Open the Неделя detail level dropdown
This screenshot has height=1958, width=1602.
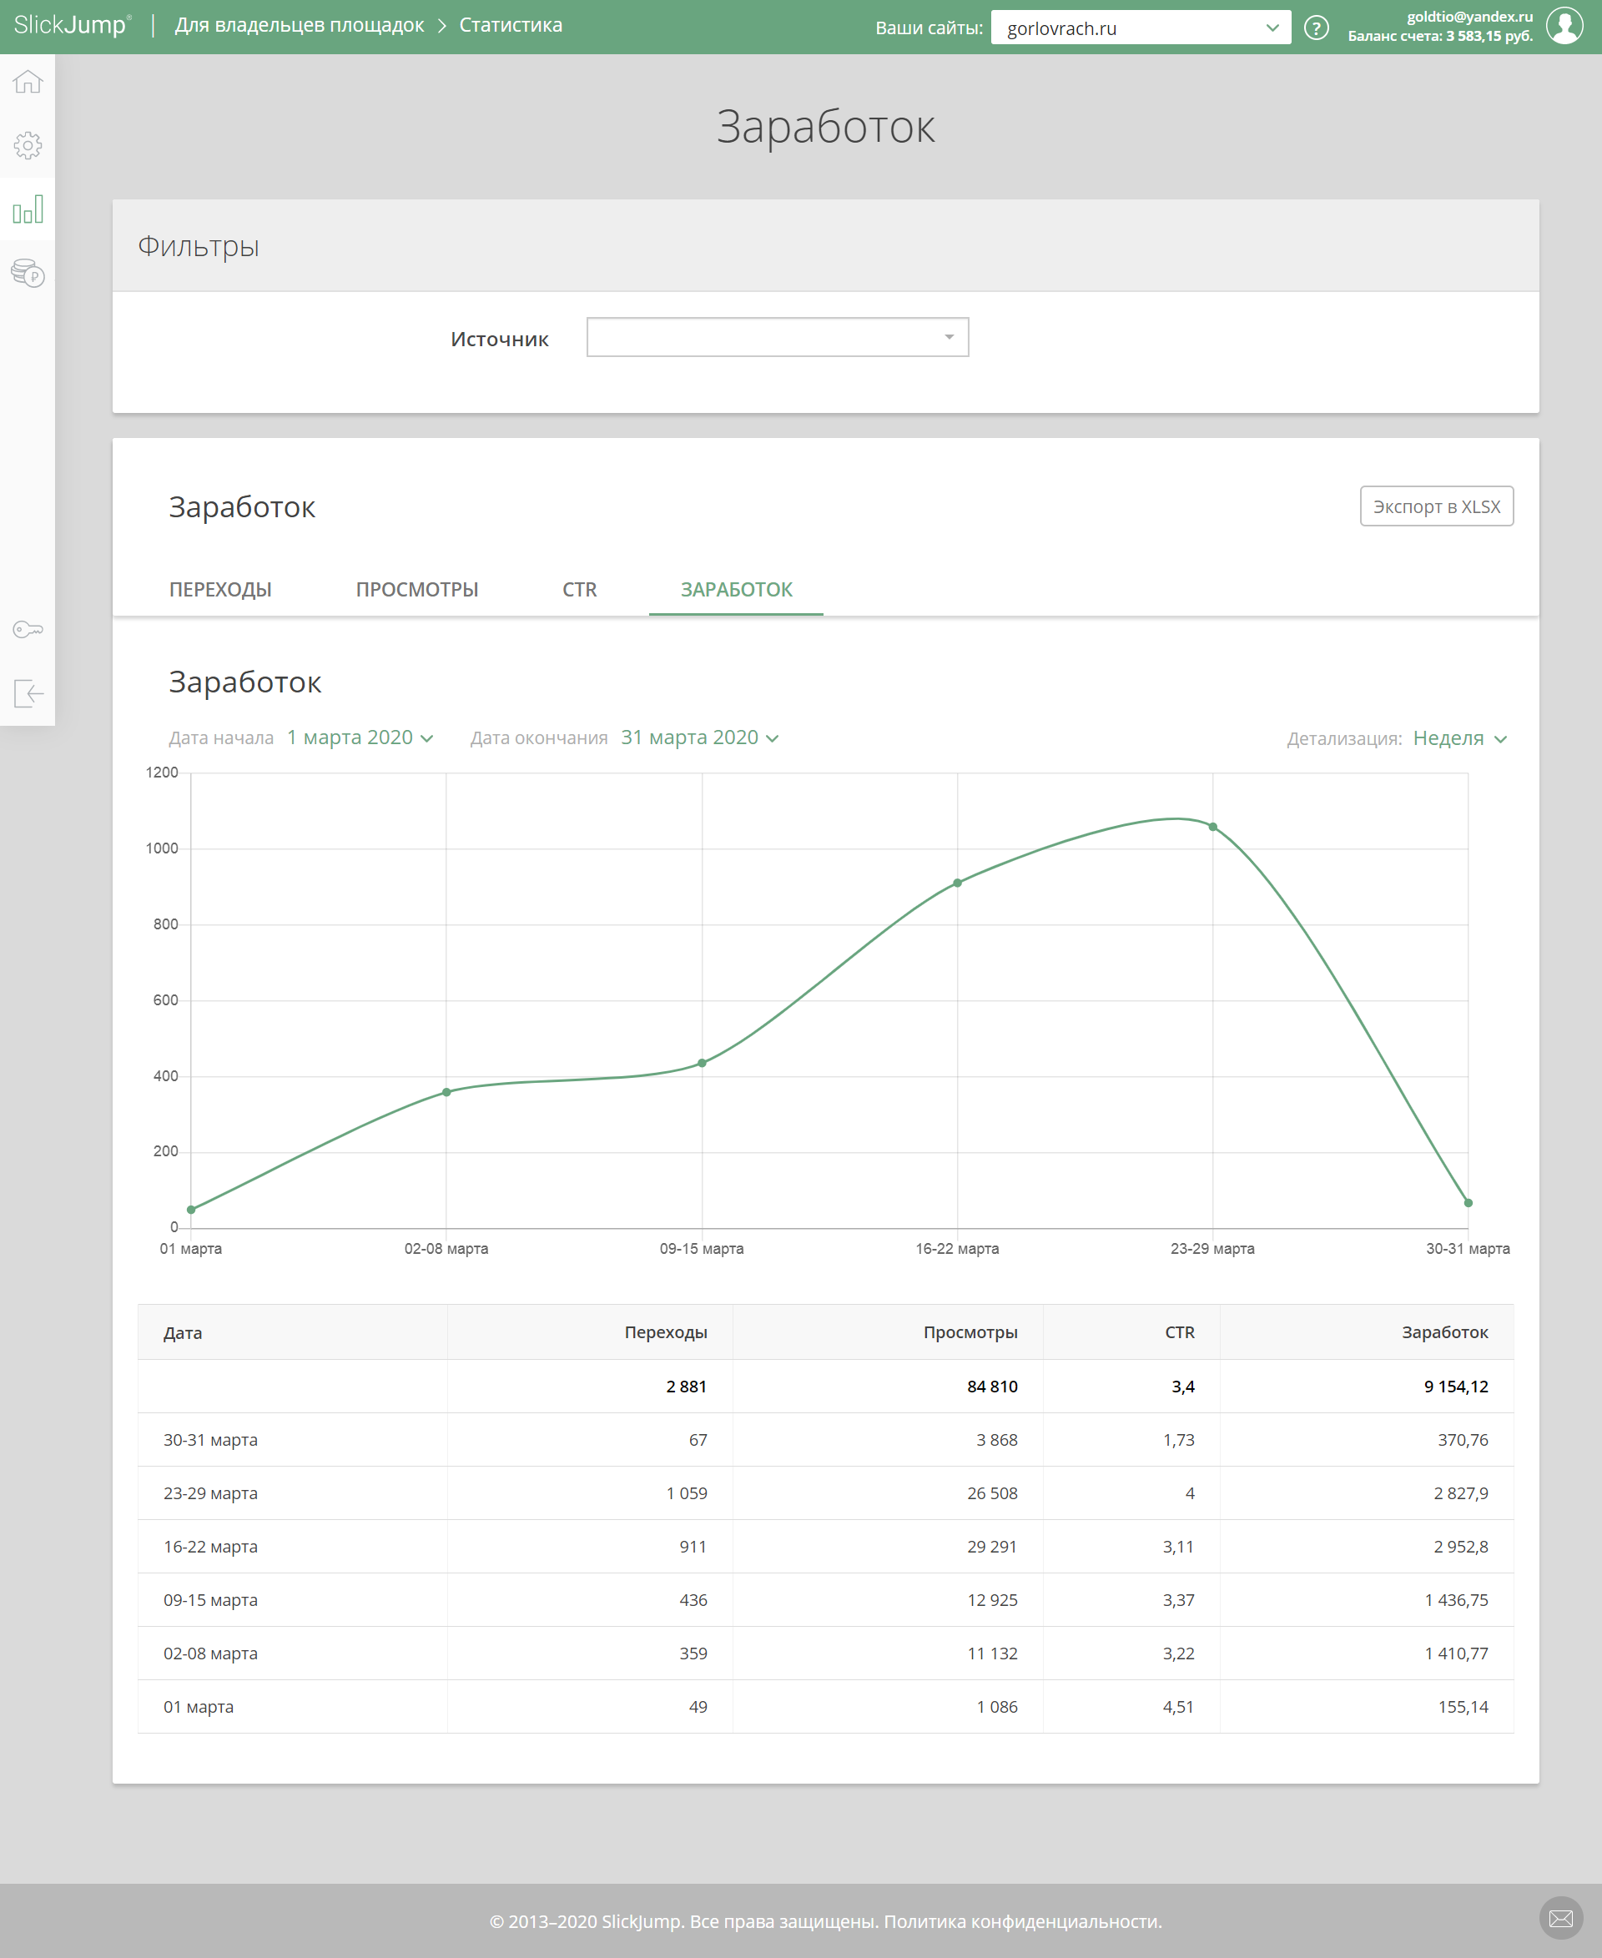(1460, 738)
